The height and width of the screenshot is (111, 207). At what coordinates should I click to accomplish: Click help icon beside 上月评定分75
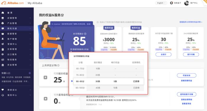click(58, 65)
